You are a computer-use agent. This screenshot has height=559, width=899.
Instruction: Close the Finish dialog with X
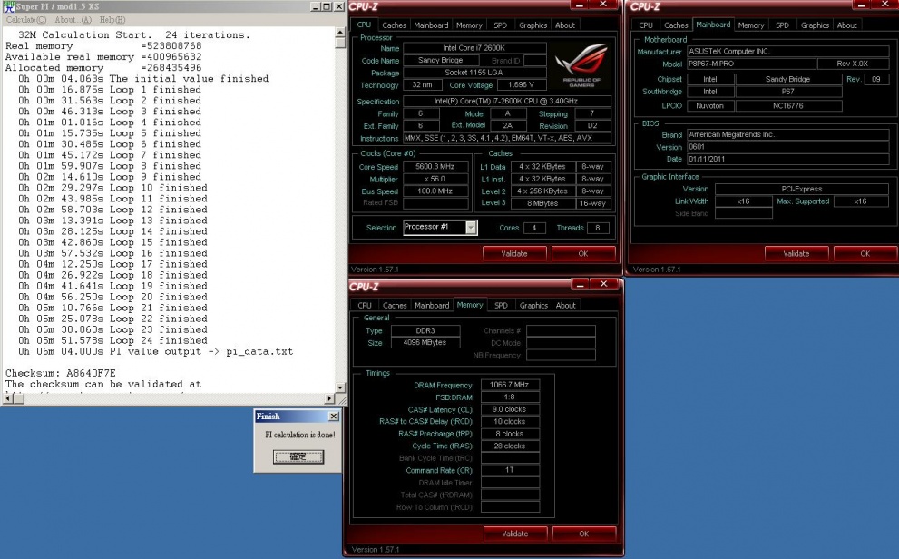pos(333,417)
